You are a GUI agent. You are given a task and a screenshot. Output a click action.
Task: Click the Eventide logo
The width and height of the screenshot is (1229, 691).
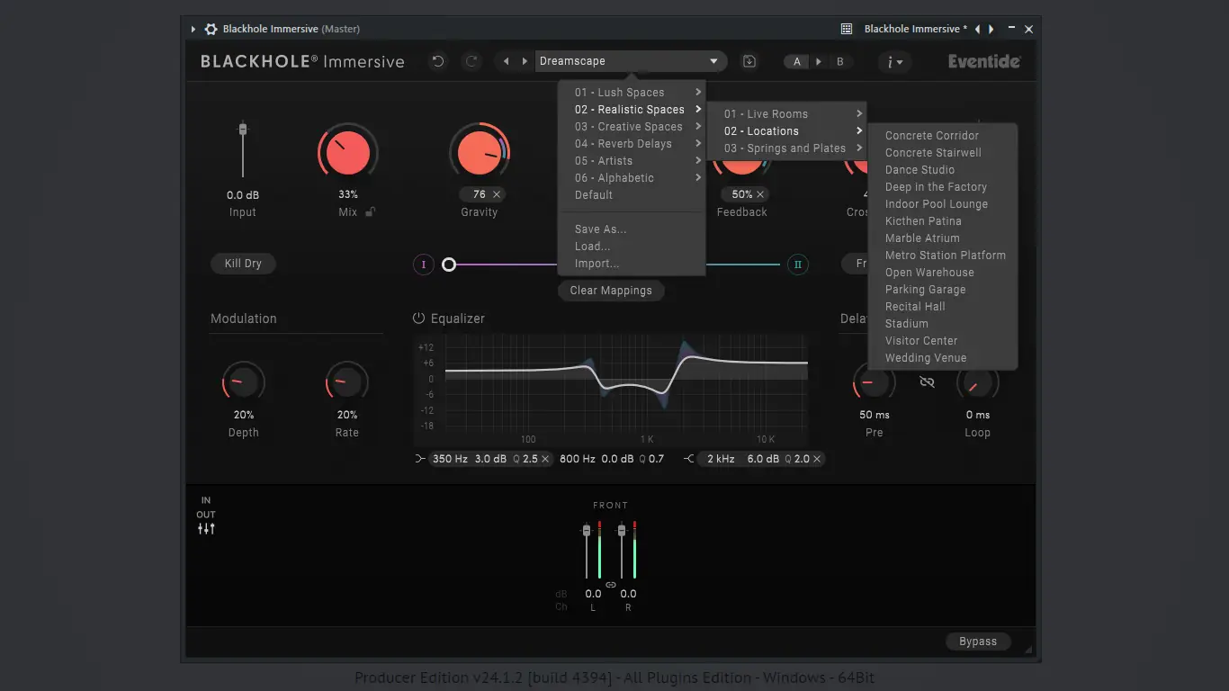point(984,61)
